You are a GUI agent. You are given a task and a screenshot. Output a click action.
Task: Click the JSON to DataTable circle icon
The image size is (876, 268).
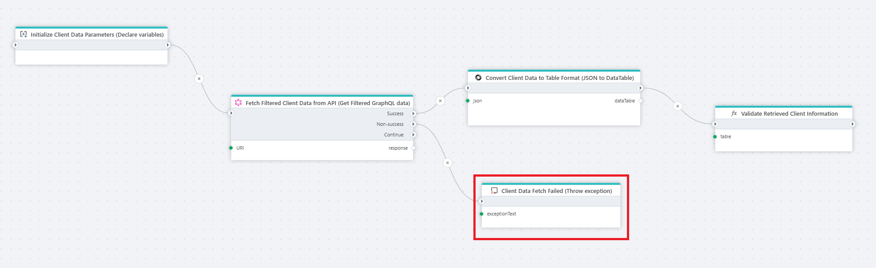tap(478, 78)
